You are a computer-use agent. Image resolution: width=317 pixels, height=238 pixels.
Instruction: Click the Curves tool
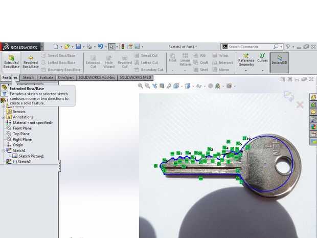pyautogui.click(x=262, y=58)
